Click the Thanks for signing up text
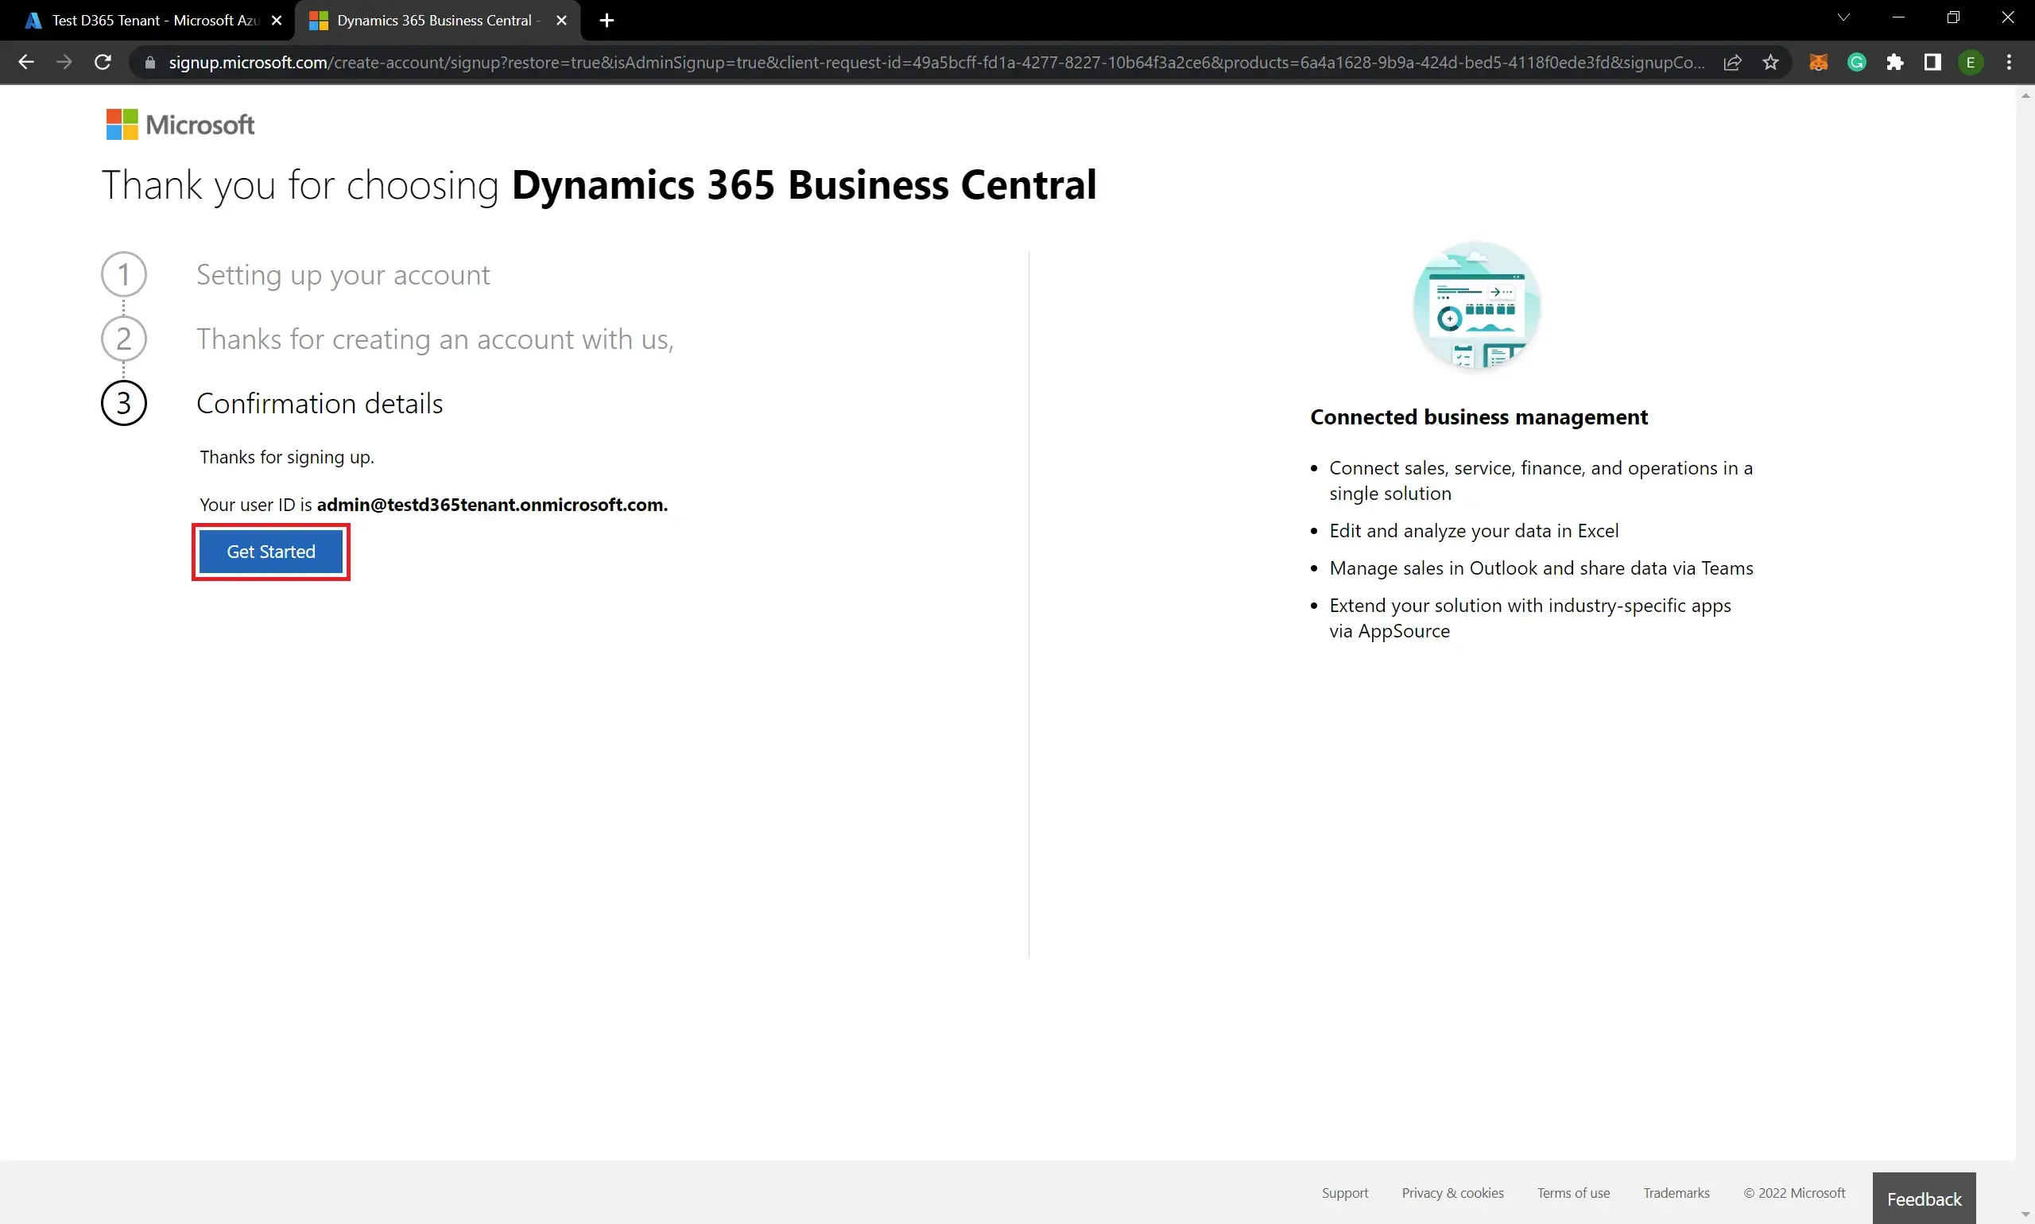Image resolution: width=2035 pixels, height=1224 pixels. [286, 457]
